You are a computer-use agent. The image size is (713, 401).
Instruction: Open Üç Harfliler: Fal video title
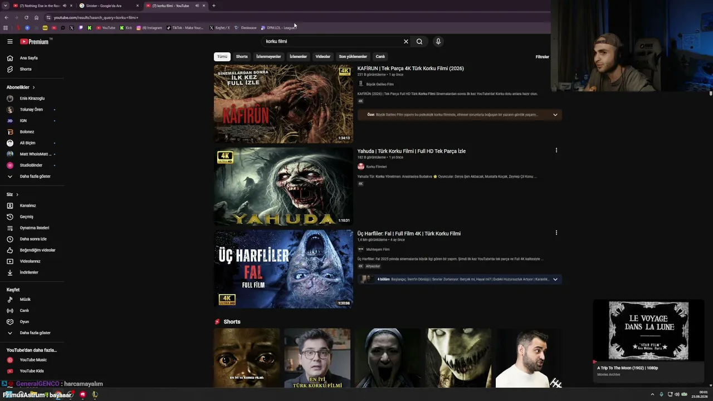coord(409,233)
